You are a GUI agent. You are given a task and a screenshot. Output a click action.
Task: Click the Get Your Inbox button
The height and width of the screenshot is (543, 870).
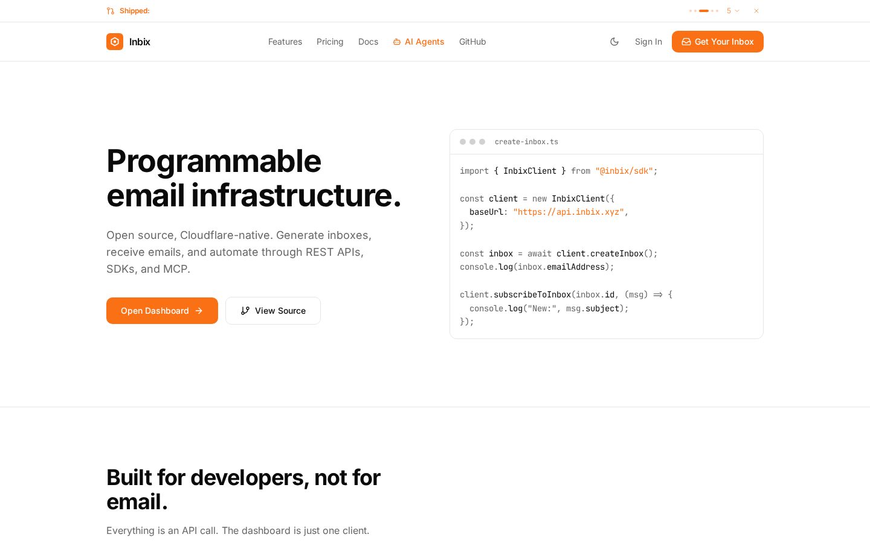718,42
